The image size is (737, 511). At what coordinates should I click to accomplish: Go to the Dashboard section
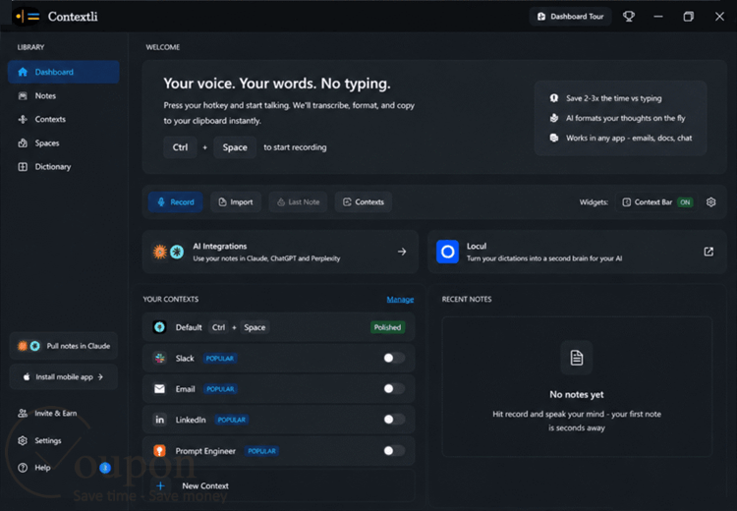pyautogui.click(x=64, y=72)
